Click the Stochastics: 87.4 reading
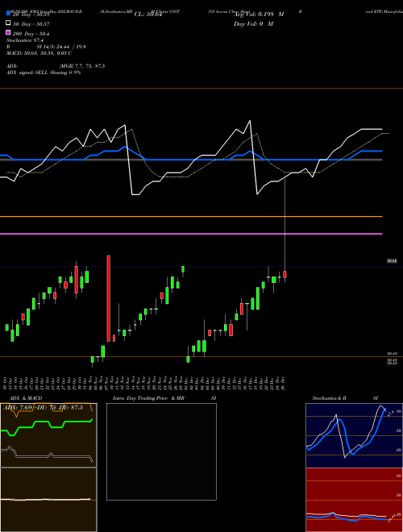 (25, 40)
